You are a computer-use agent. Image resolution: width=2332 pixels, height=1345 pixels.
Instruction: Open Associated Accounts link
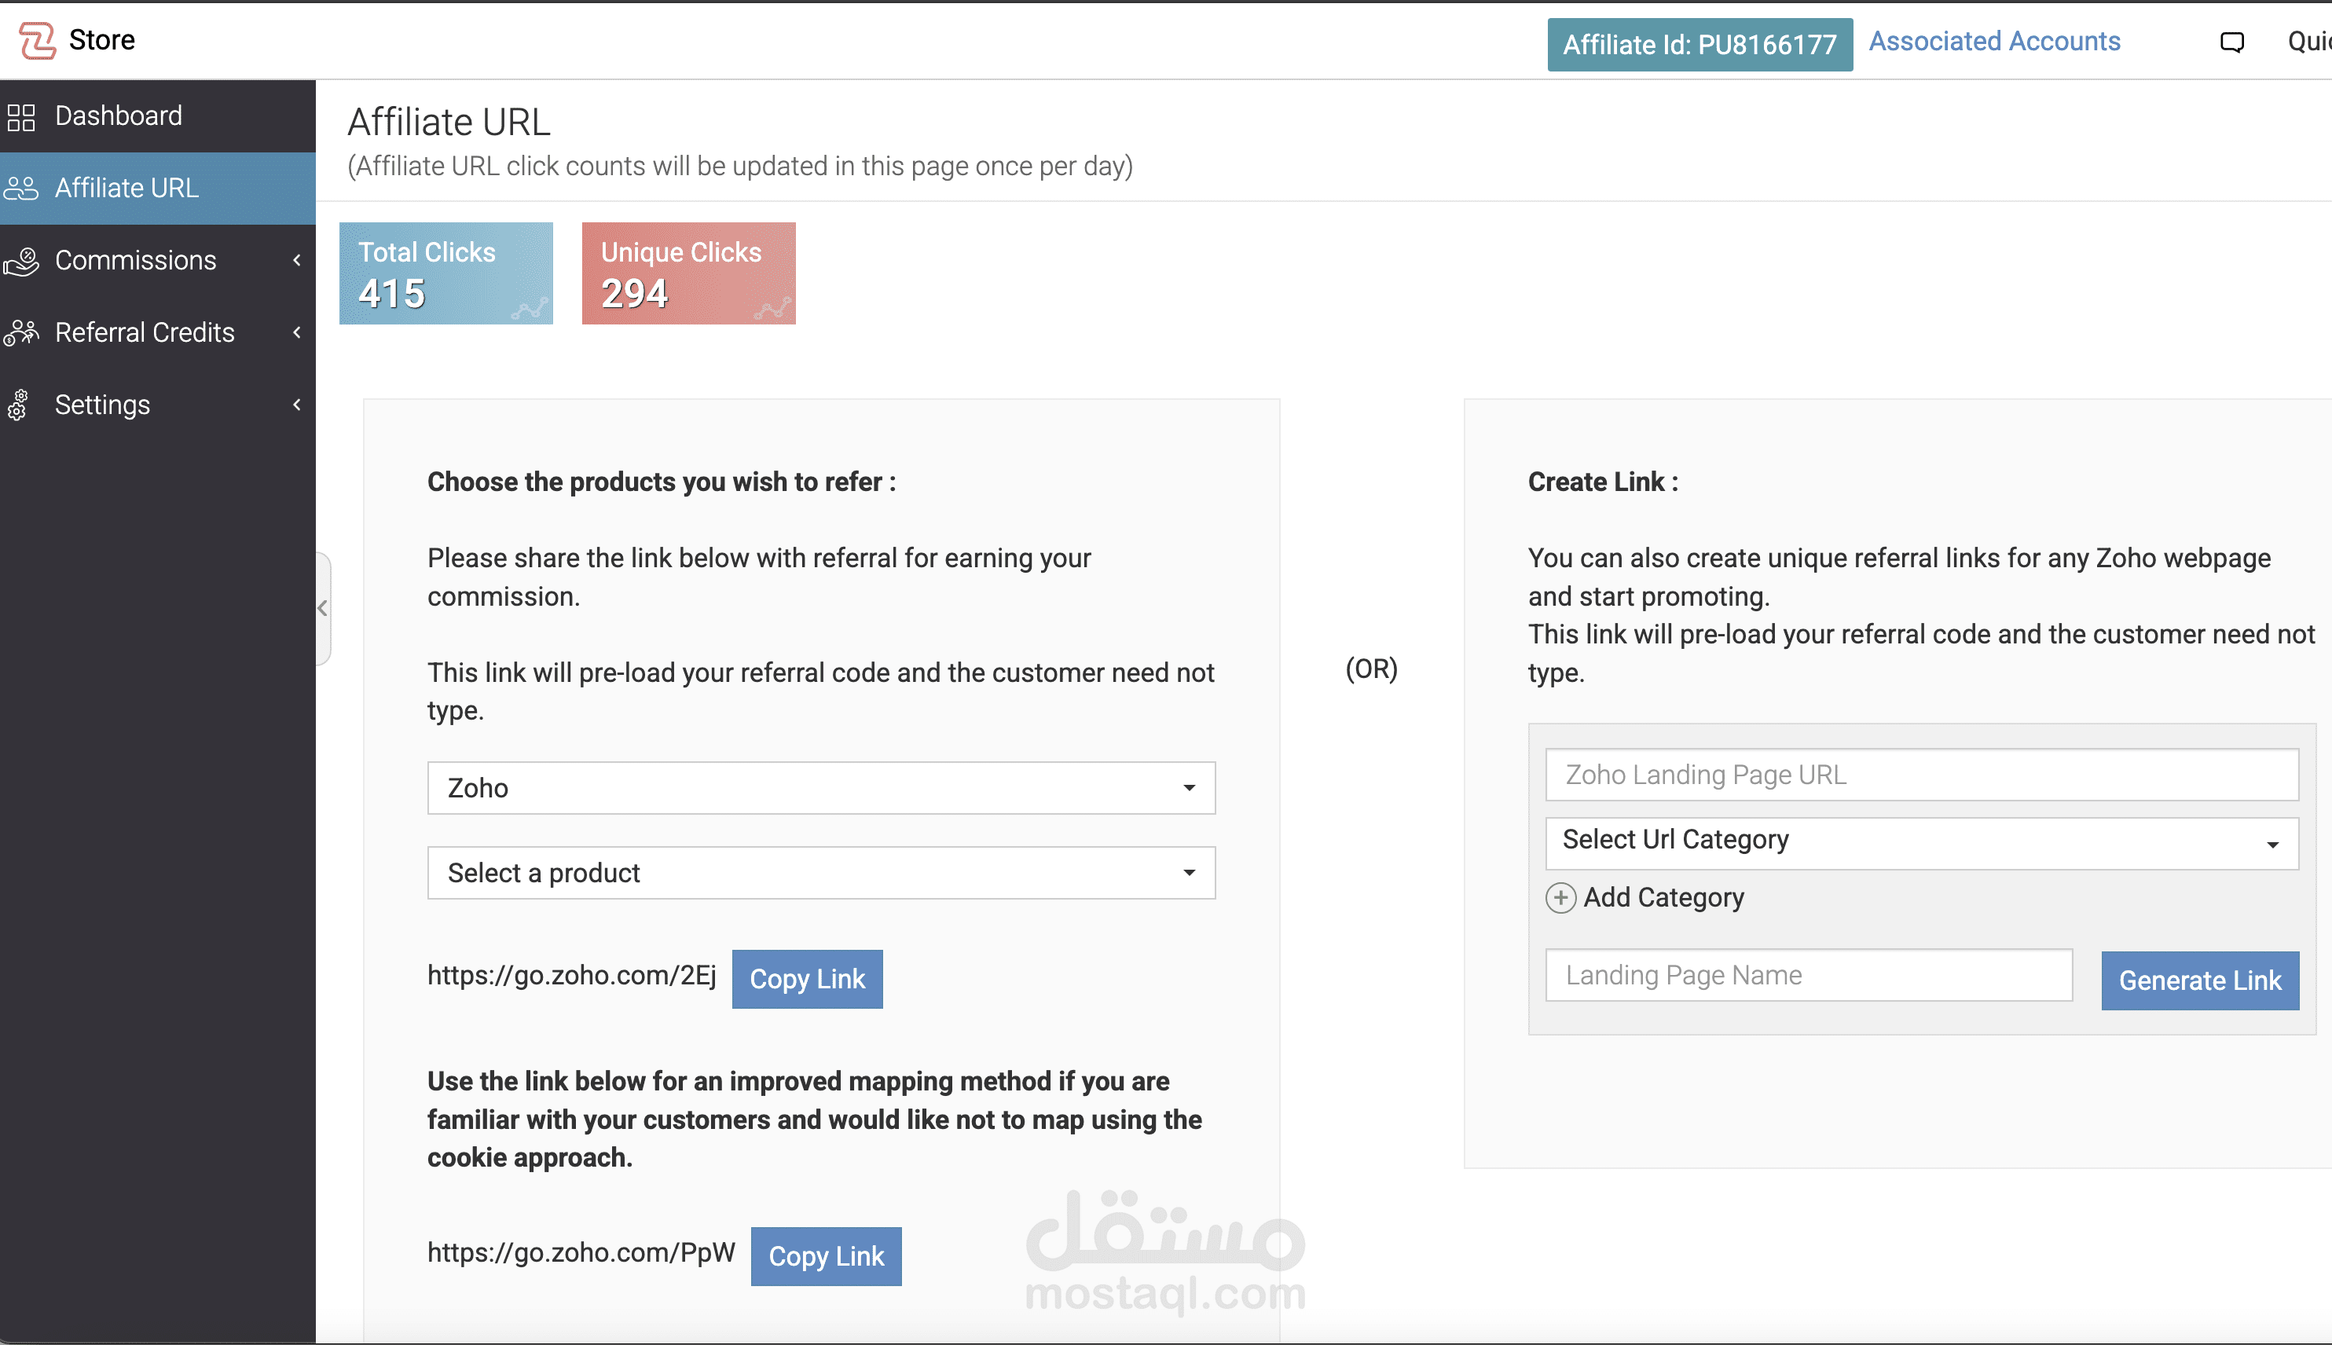coord(1994,42)
